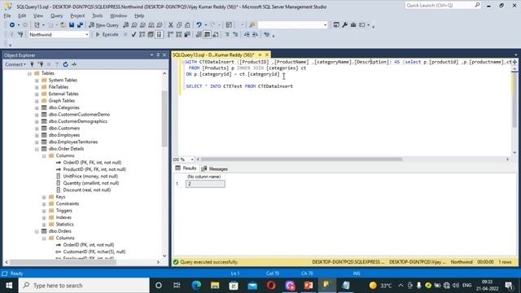
Task: Expand the dbo.Categories table node
Action: (x=37, y=108)
